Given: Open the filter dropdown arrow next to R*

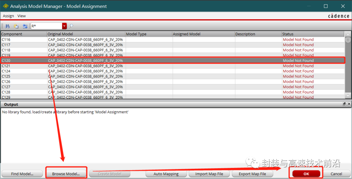Looking at the screenshot, I should coord(65,26).
